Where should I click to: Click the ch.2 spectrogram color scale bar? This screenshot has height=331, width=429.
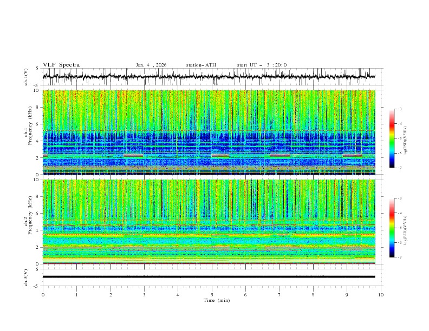click(392, 228)
